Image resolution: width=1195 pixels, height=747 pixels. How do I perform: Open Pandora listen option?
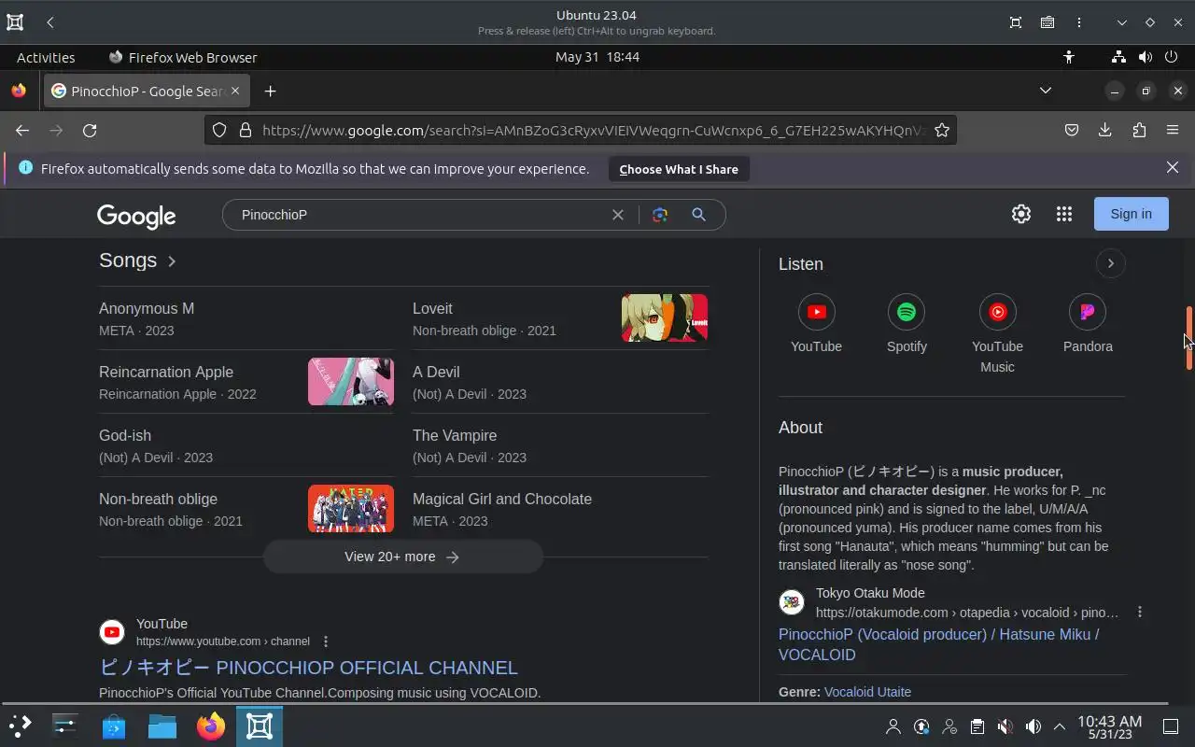point(1088,325)
